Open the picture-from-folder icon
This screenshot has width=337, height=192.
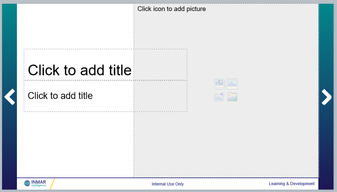(232, 97)
